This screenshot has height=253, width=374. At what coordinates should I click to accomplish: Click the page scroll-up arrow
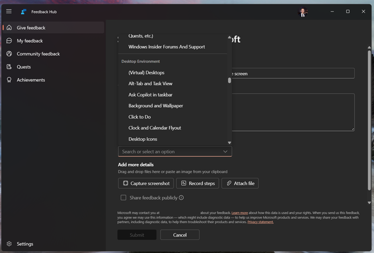coord(369,48)
